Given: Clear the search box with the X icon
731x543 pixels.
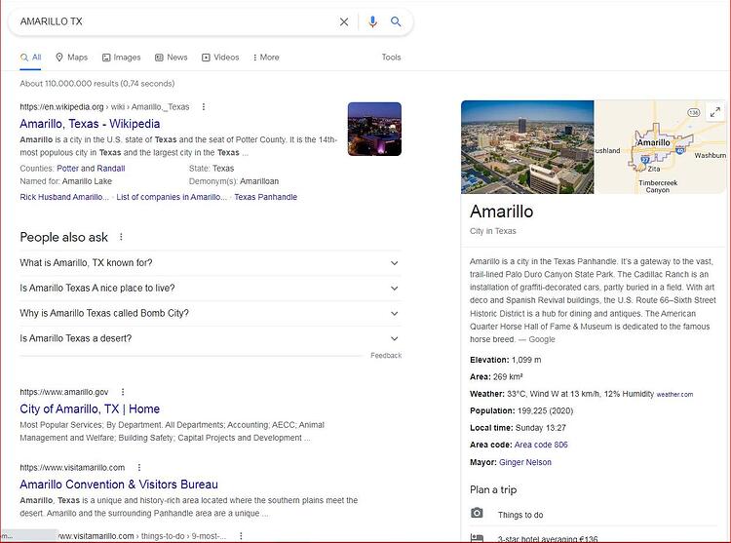Looking at the screenshot, I should 344,21.
